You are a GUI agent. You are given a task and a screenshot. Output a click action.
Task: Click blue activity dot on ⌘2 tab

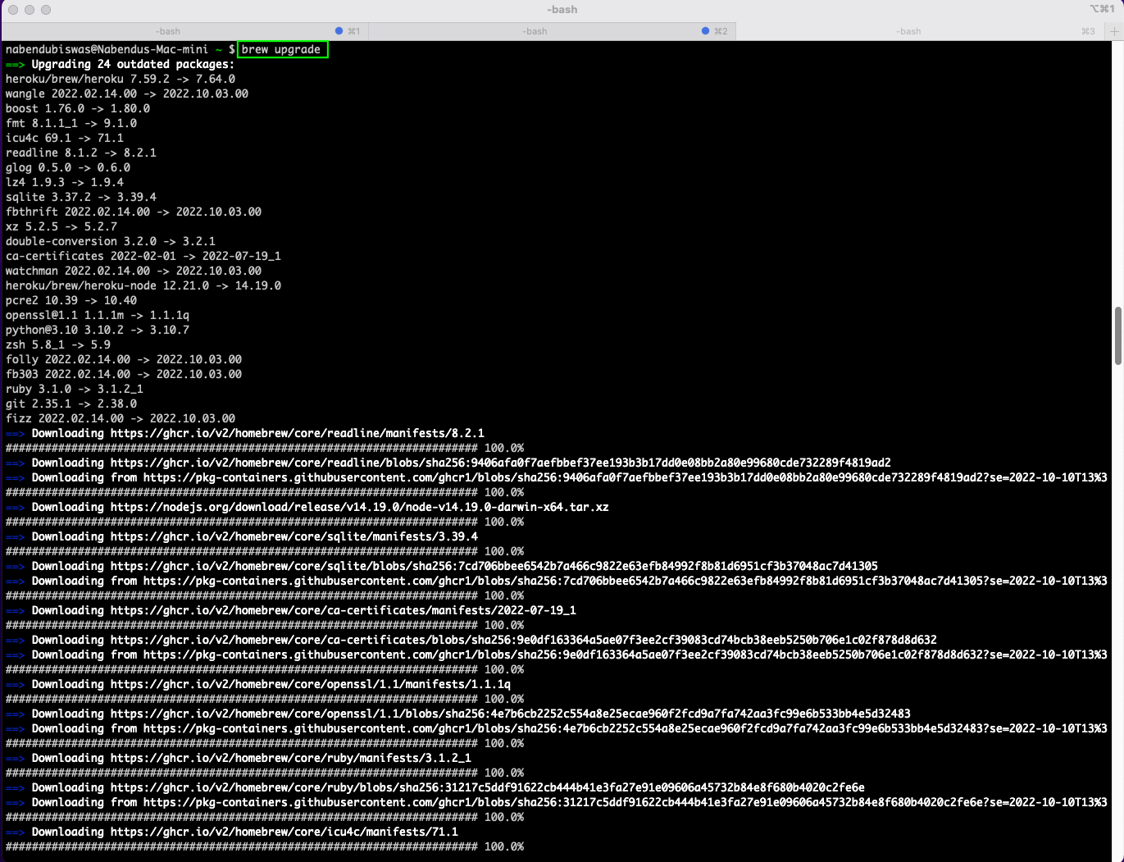[705, 31]
